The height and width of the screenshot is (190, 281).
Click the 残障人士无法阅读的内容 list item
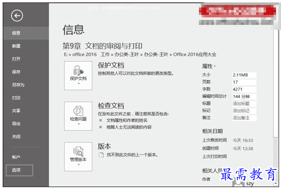[x=129, y=127]
